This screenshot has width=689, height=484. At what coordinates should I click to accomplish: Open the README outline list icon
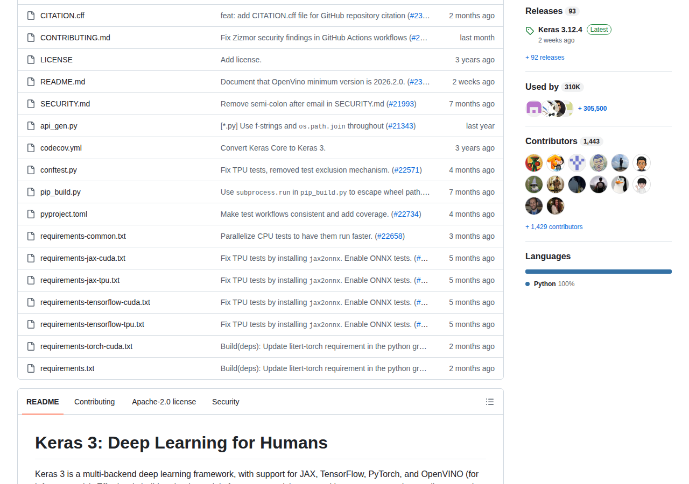[x=490, y=402]
